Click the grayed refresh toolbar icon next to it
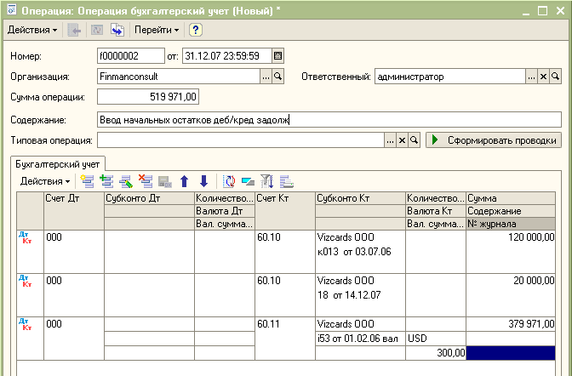Viewport: 572px width, 376px height. click(97, 30)
